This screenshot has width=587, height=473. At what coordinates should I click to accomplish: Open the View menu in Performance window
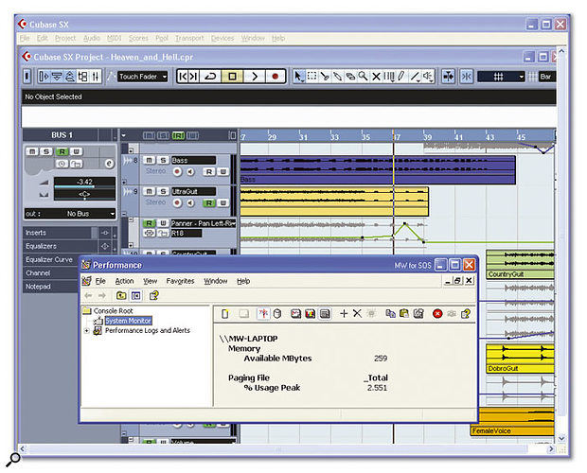click(x=151, y=281)
